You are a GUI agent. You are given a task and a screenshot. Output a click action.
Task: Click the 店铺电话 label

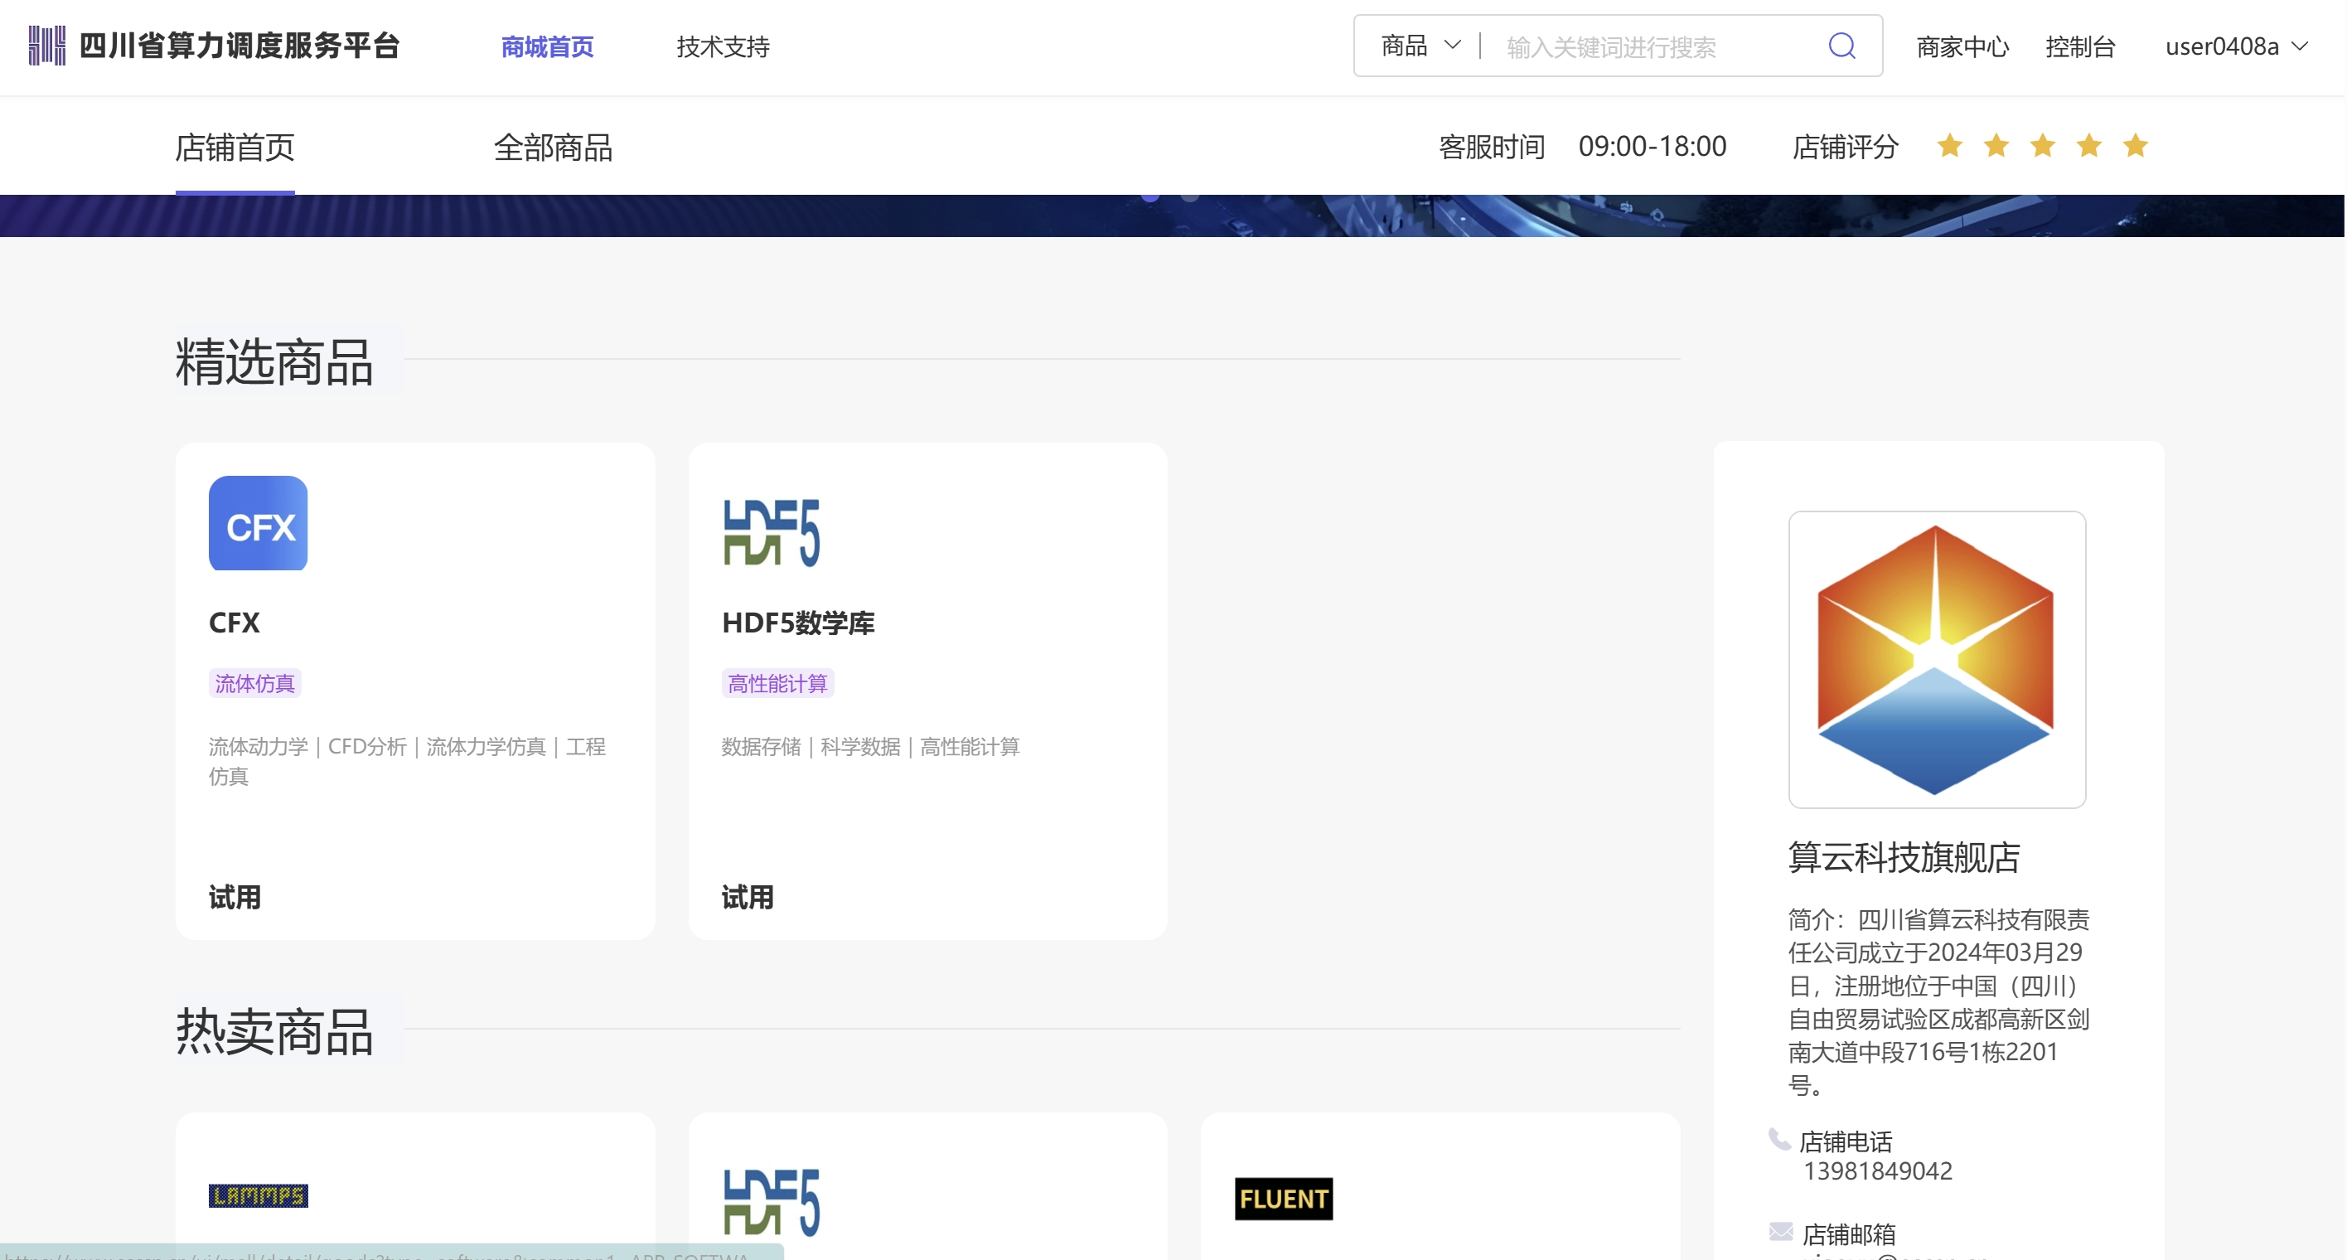pos(1845,1141)
